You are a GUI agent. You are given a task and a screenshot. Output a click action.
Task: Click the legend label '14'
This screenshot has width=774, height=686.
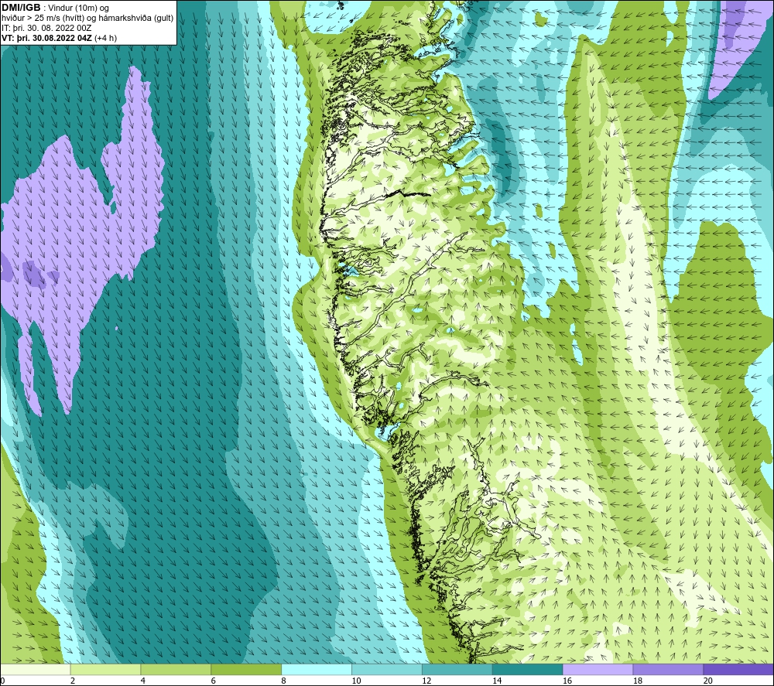coord(497,681)
